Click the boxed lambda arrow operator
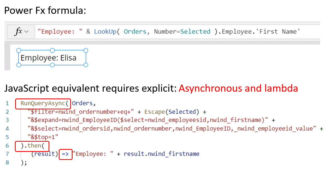Image resolution: width=330 pixels, height=174 pixels. coord(66,154)
